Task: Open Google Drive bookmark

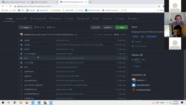Action: click(43, 10)
